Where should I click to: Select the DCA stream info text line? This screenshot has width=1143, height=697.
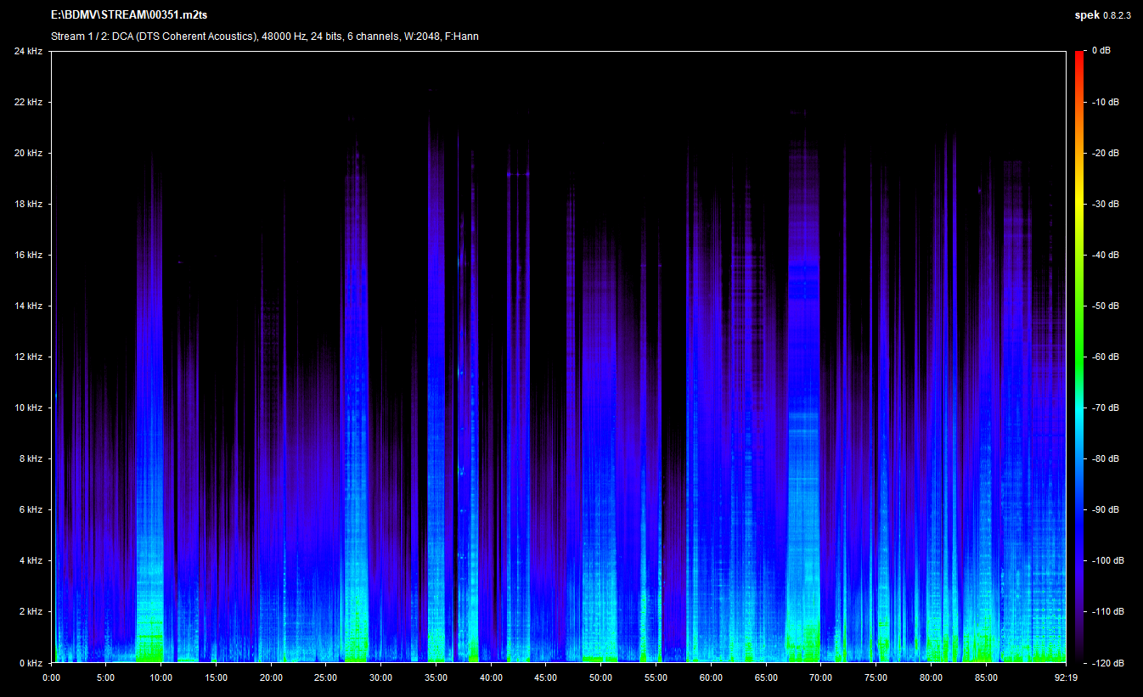(x=264, y=37)
